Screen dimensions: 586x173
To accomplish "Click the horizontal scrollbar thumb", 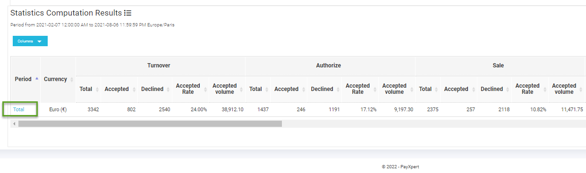I will pyautogui.click(x=150, y=124).
